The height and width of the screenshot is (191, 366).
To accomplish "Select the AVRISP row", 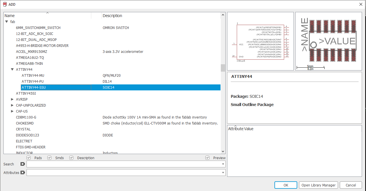I will 22,99.
